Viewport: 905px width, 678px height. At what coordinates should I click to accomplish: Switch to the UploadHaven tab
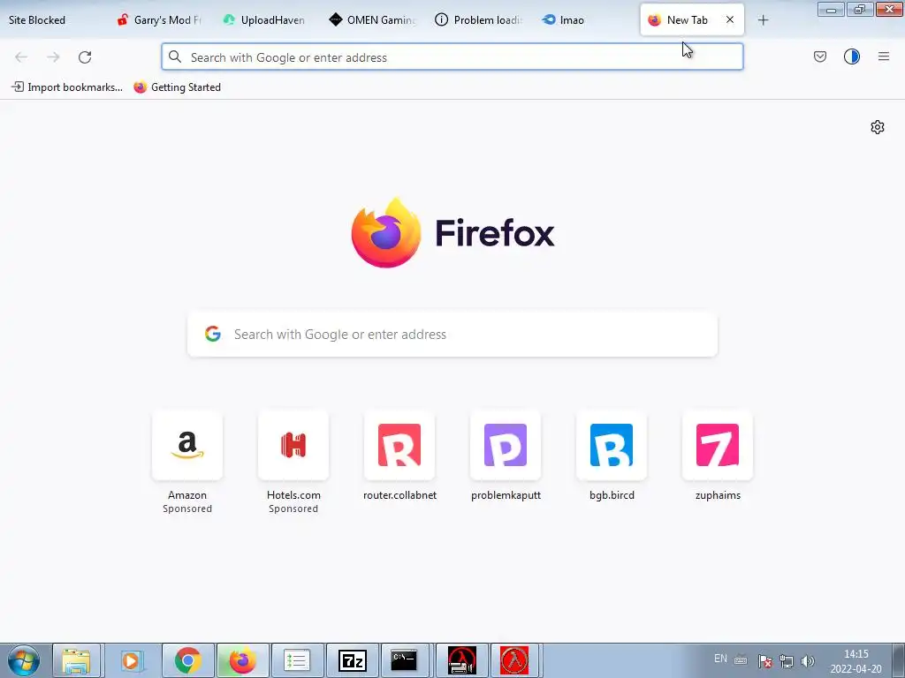(265, 20)
